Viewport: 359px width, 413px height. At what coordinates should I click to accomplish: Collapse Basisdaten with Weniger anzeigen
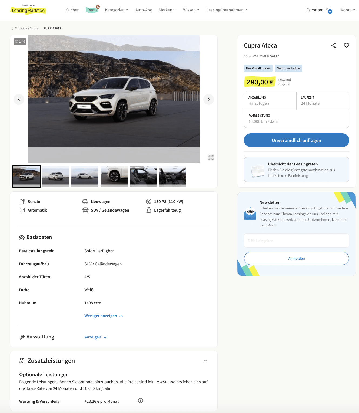[x=104, y=316]
